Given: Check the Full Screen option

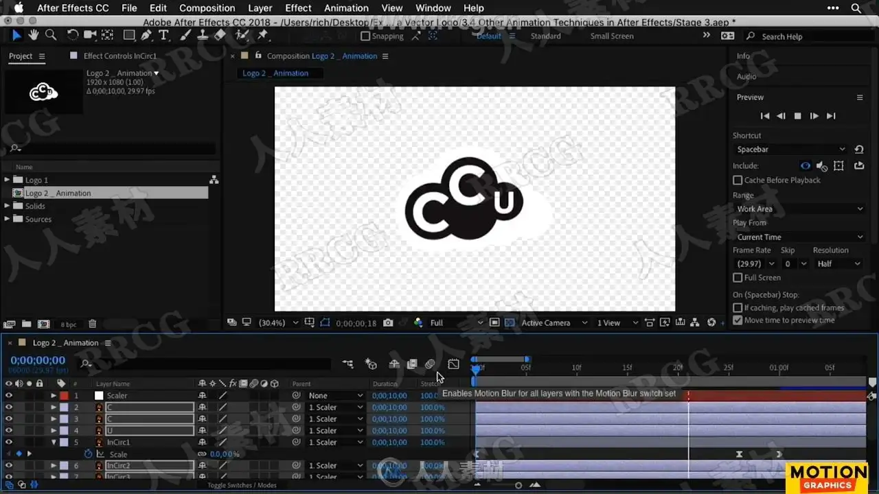Looking at the screenshot, I should [738, 277].
